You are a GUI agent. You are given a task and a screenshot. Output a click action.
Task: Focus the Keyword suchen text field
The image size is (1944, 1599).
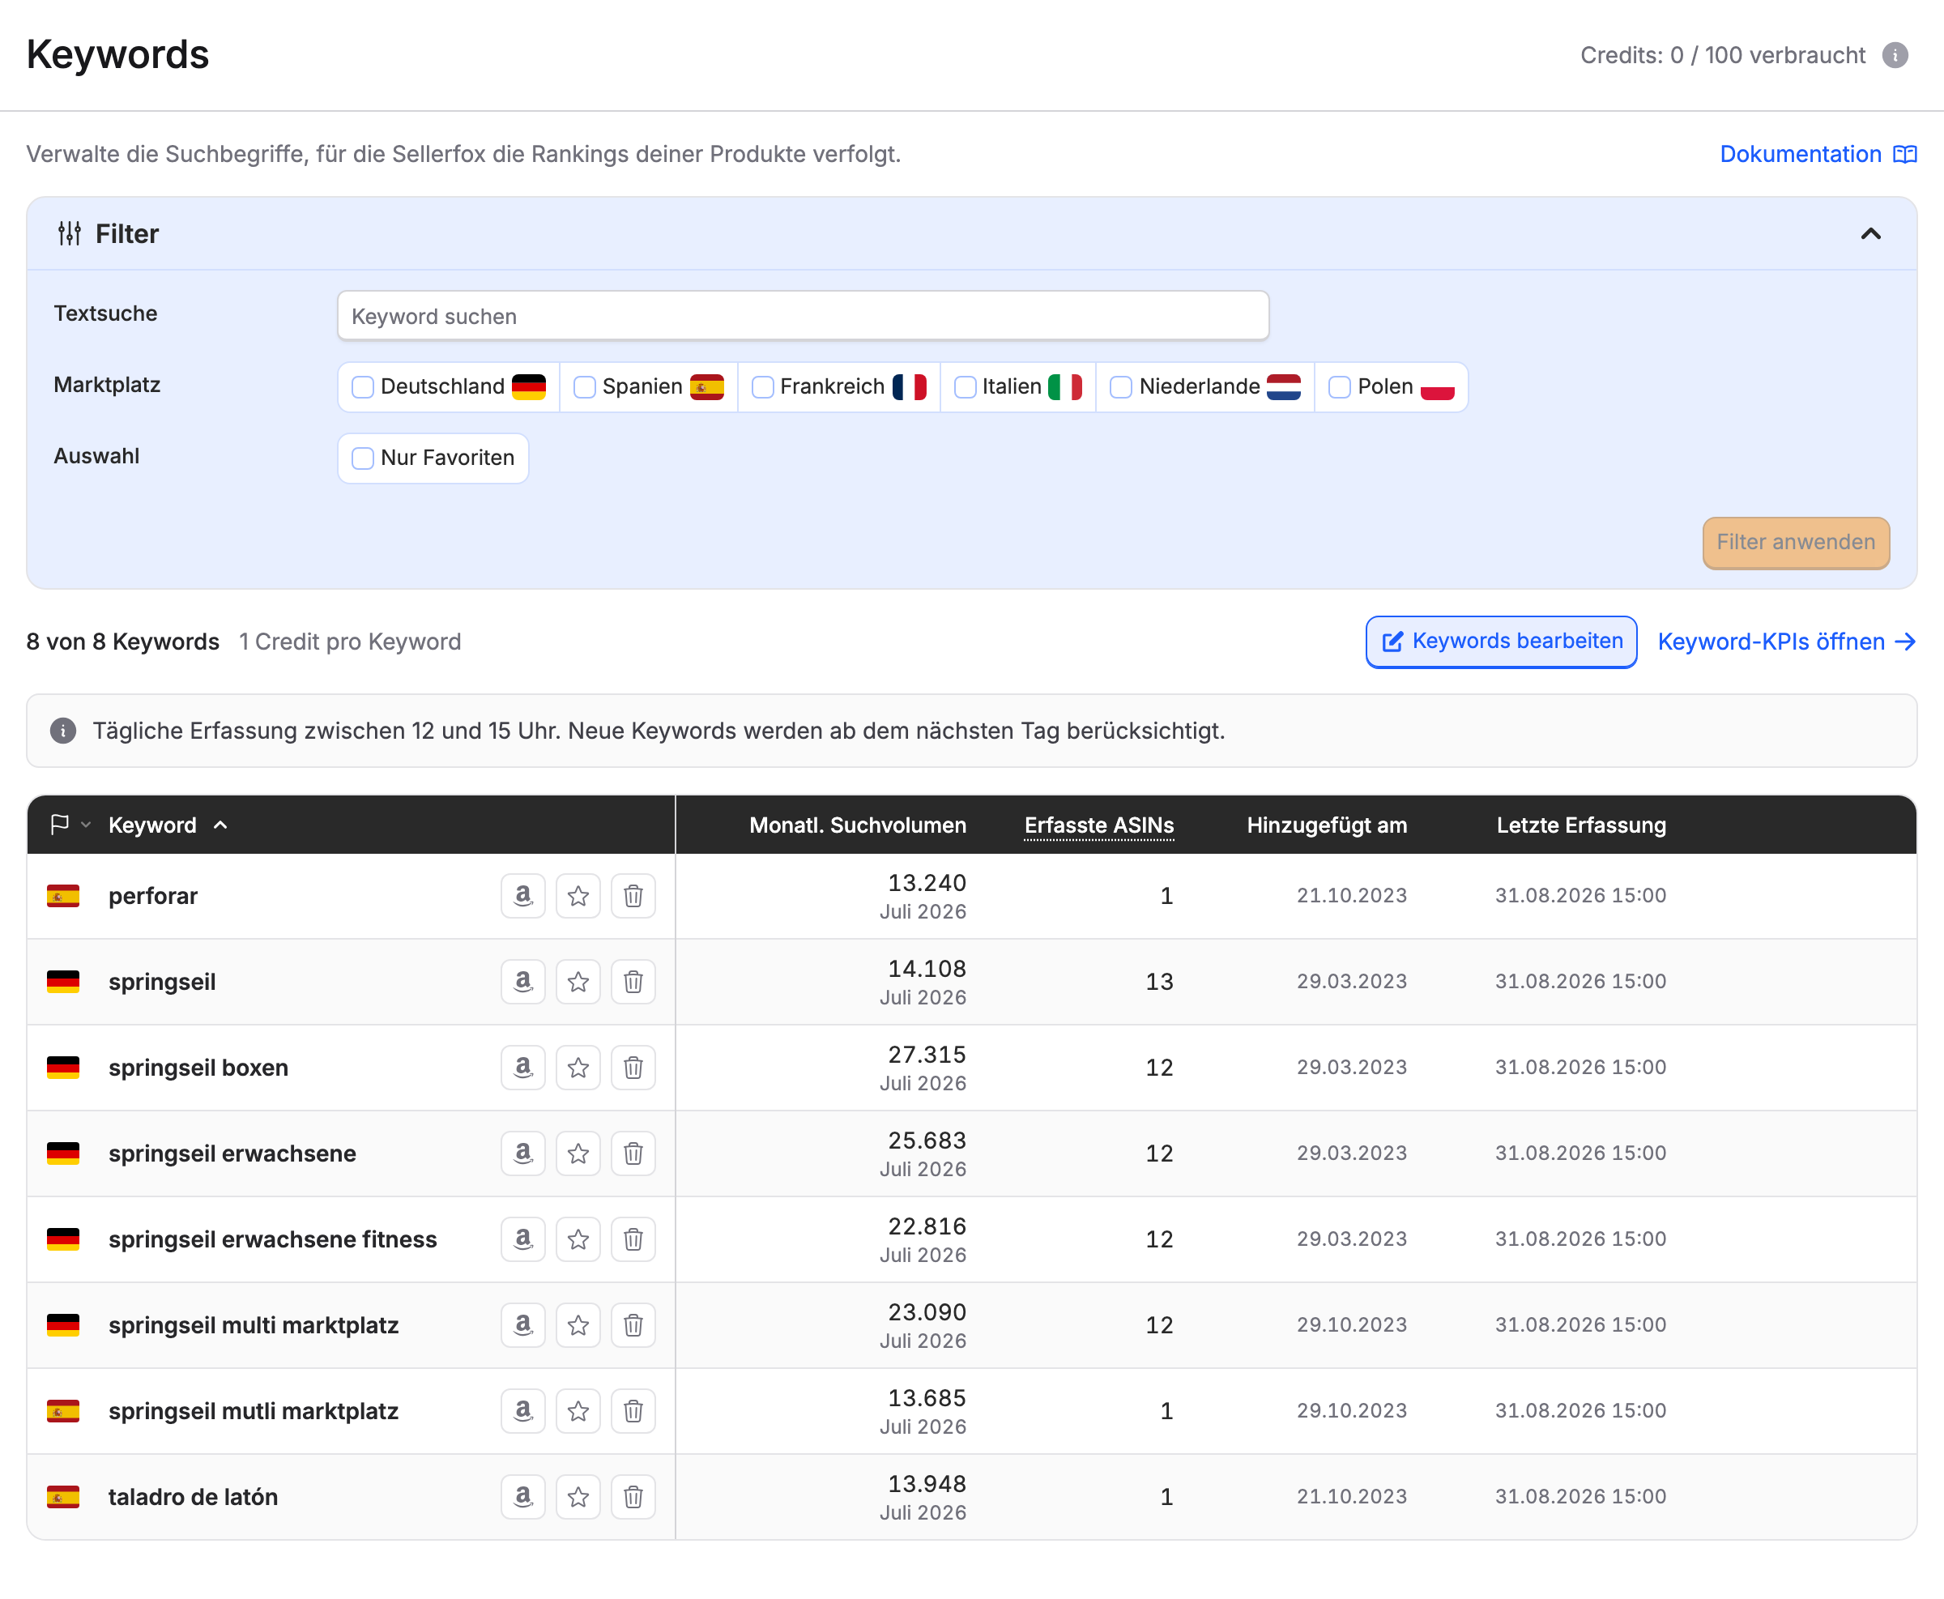coord(803,316)
